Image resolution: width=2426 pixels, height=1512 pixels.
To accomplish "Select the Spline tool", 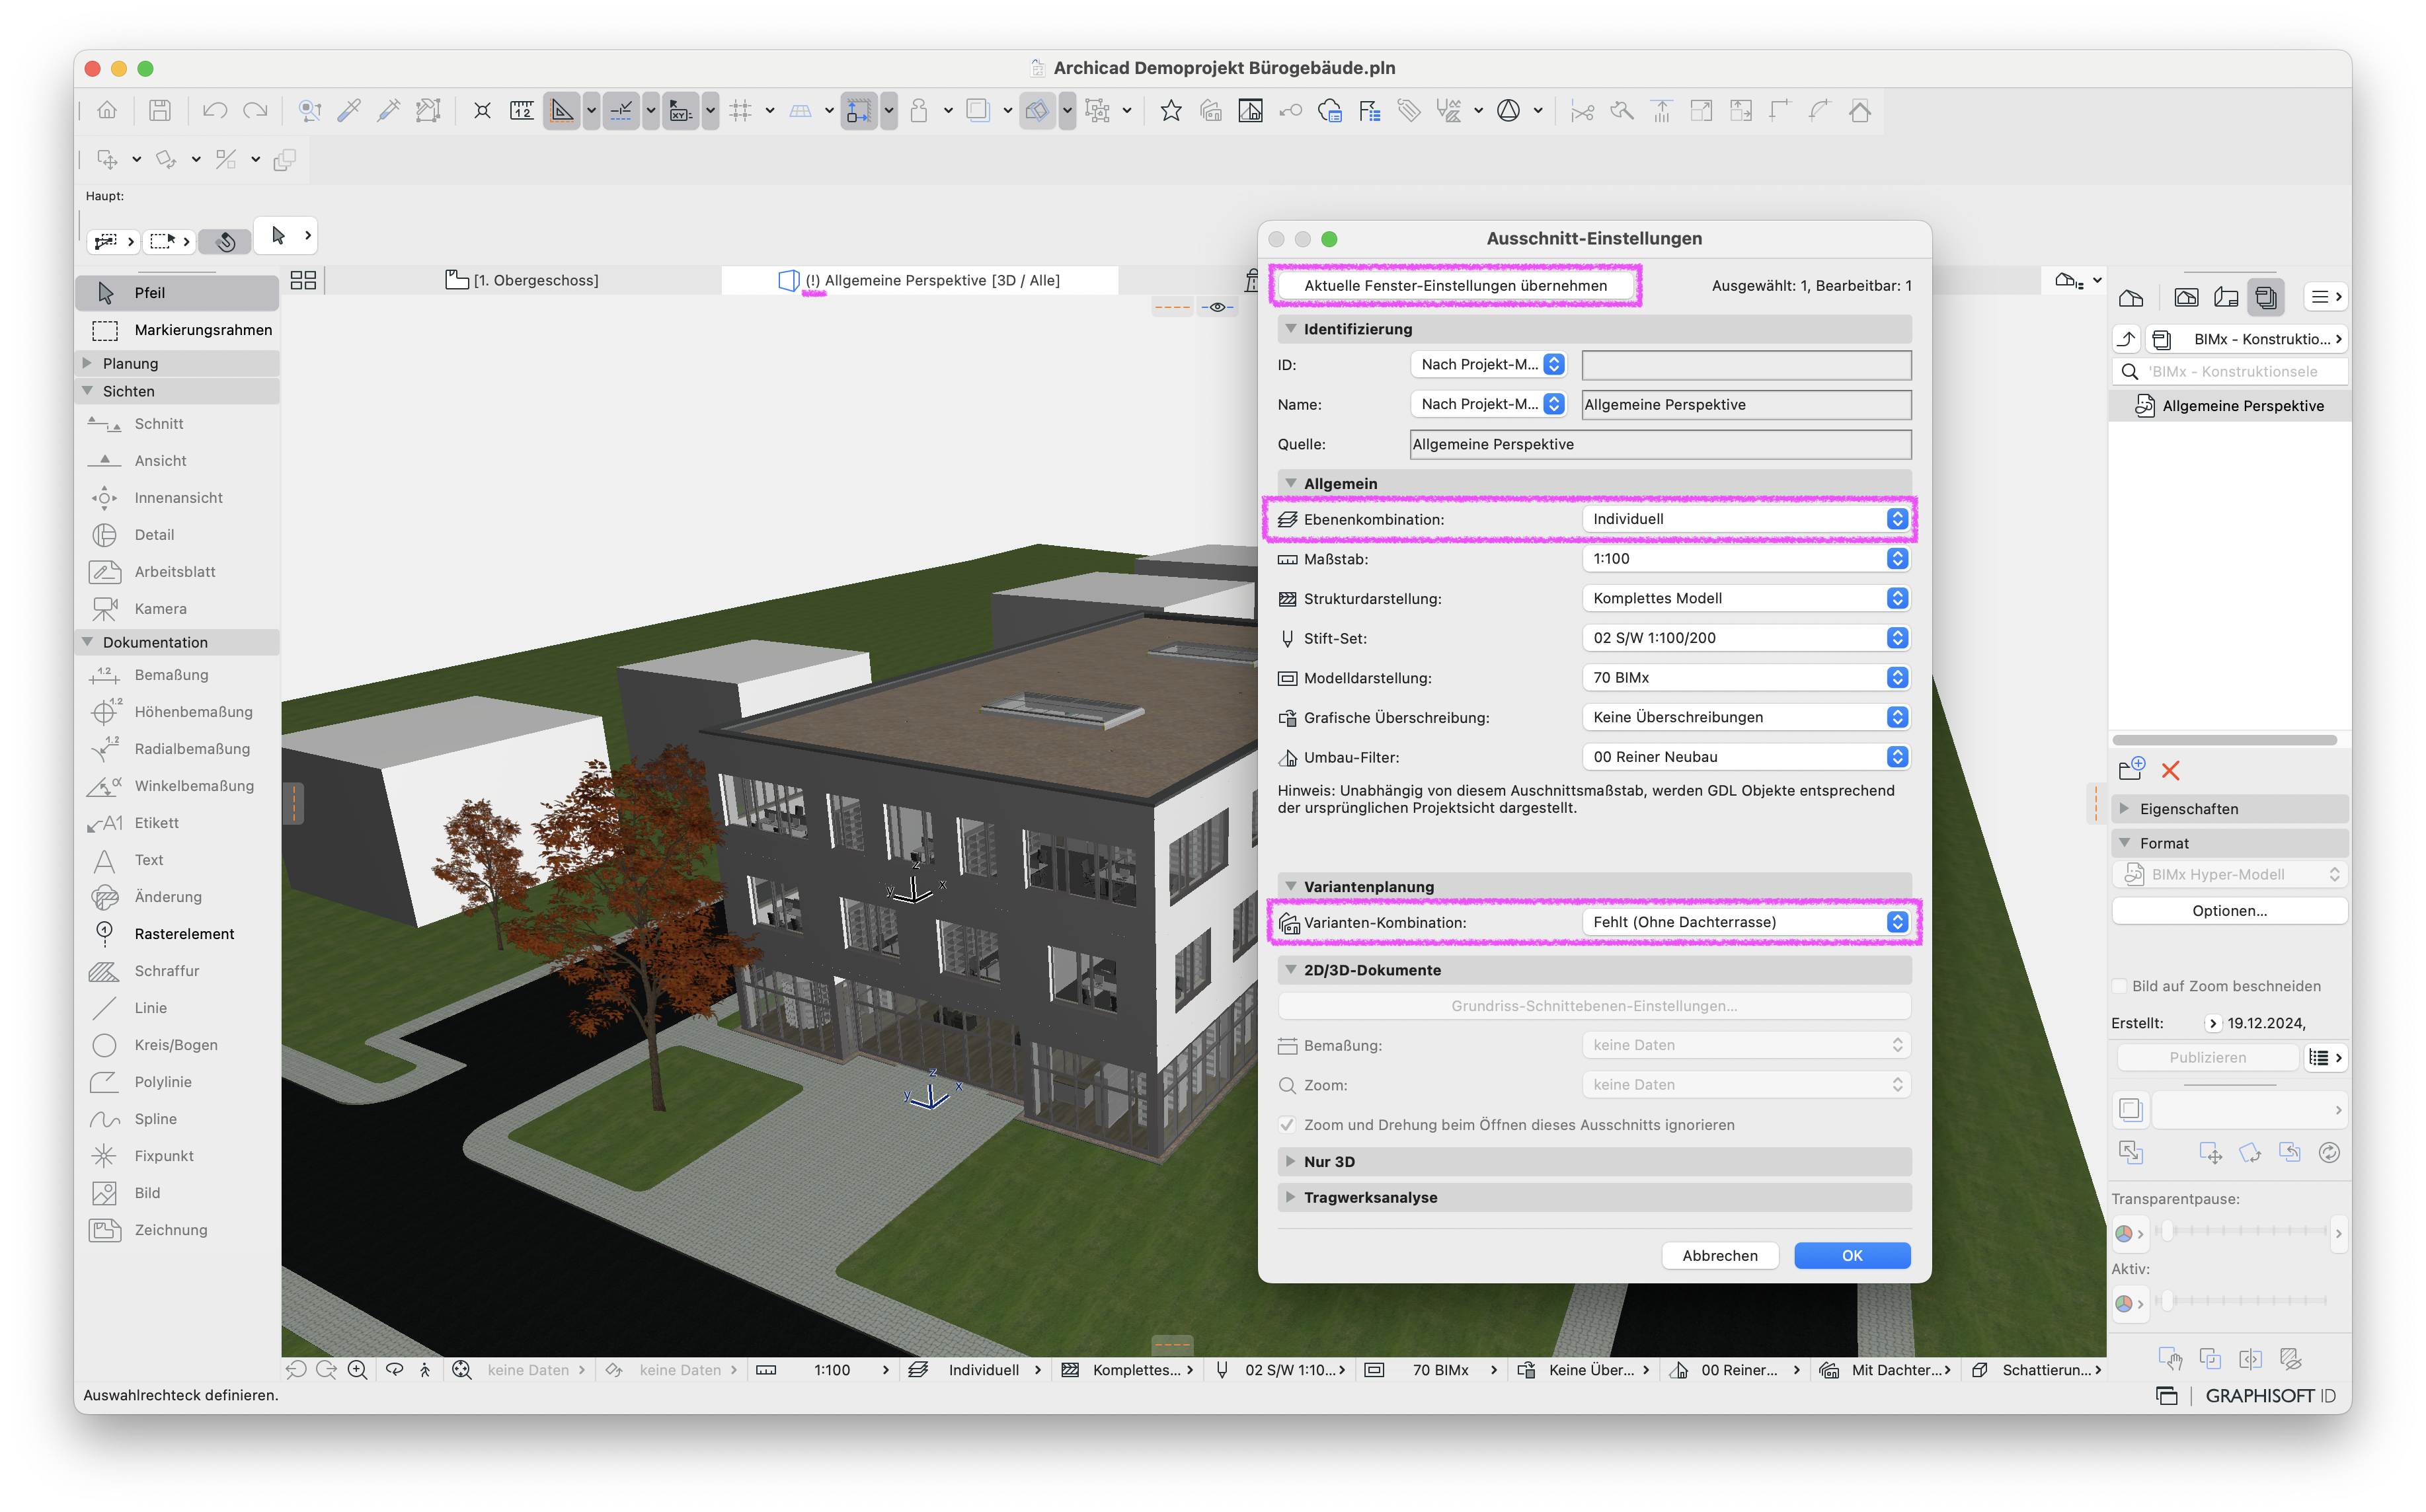I will point(178,1119).
